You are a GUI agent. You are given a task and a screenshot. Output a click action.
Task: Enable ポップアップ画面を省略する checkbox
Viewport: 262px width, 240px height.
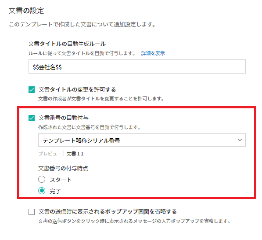click(32, 212)
